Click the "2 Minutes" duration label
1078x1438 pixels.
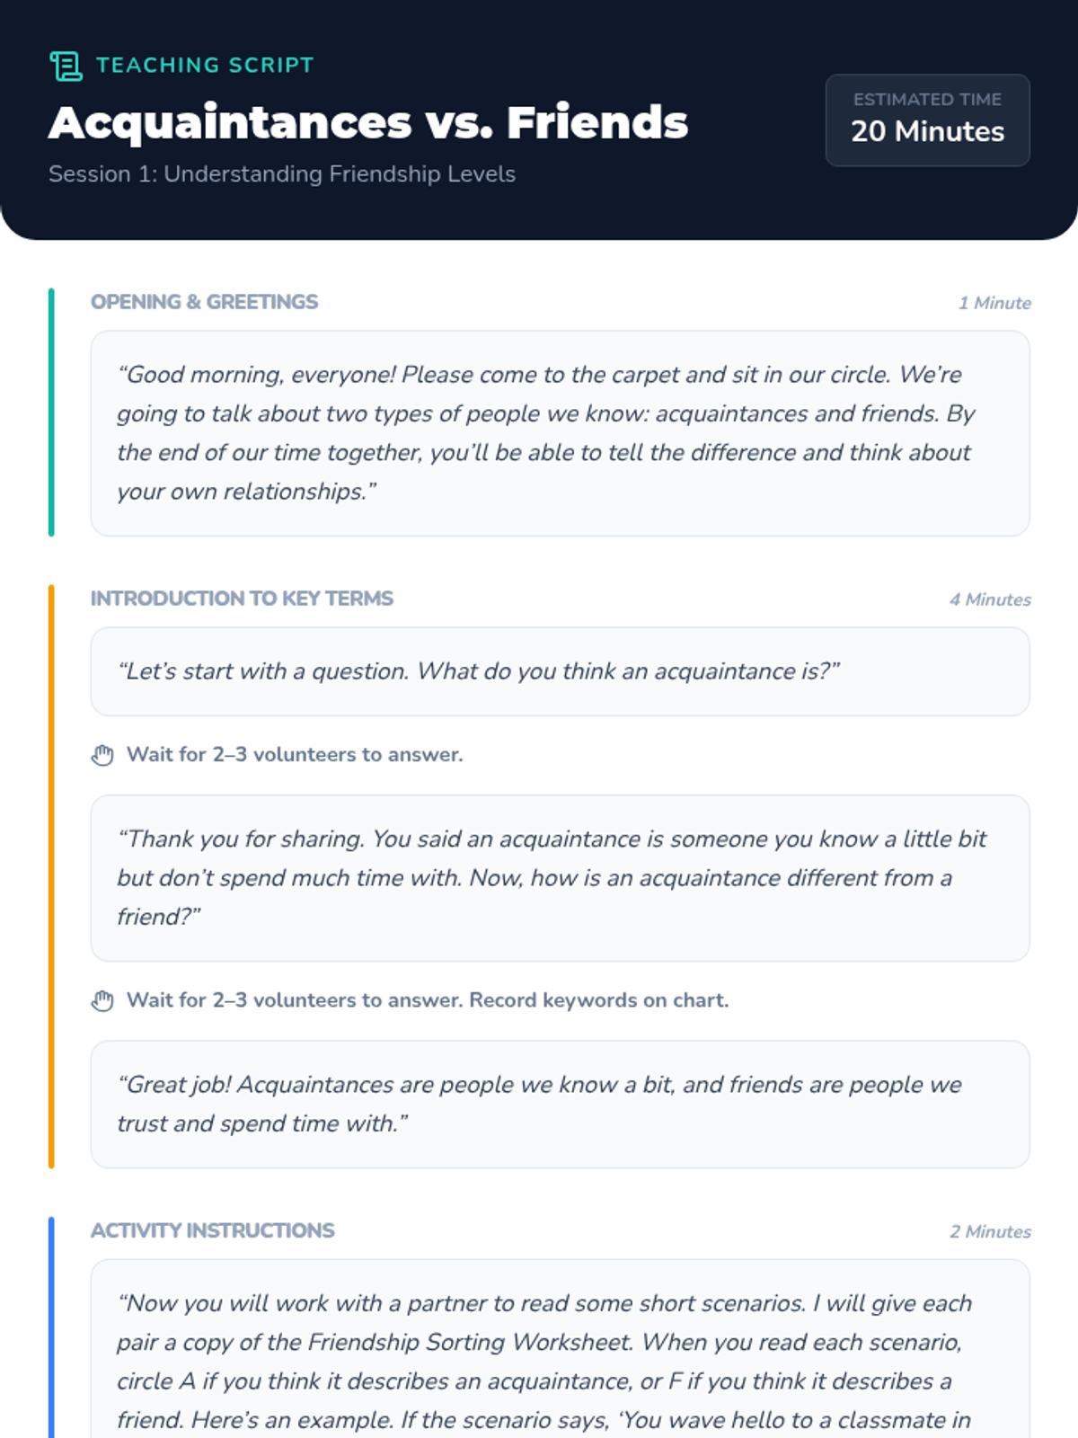(990, 1232)
